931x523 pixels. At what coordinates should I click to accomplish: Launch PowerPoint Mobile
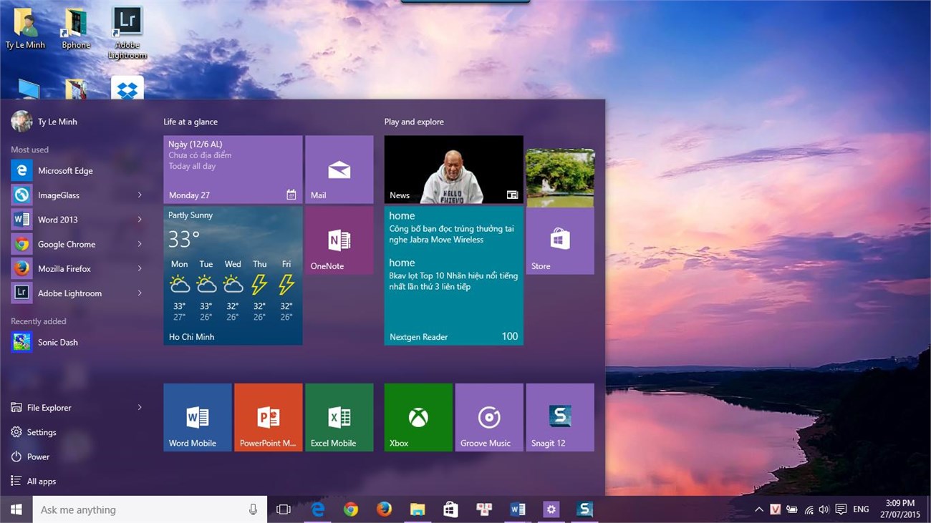[x=268, y=417]
